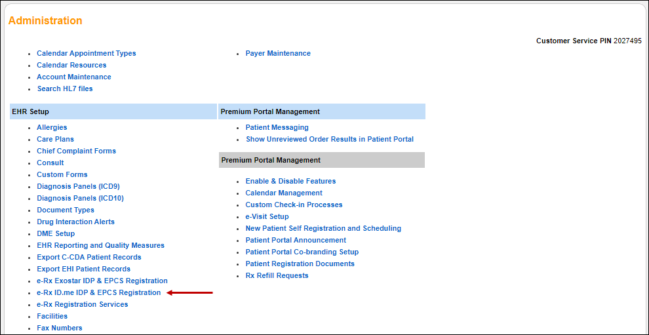Open e-Rx Exostar IDP & EPCS Registration

tap(102, 281)
